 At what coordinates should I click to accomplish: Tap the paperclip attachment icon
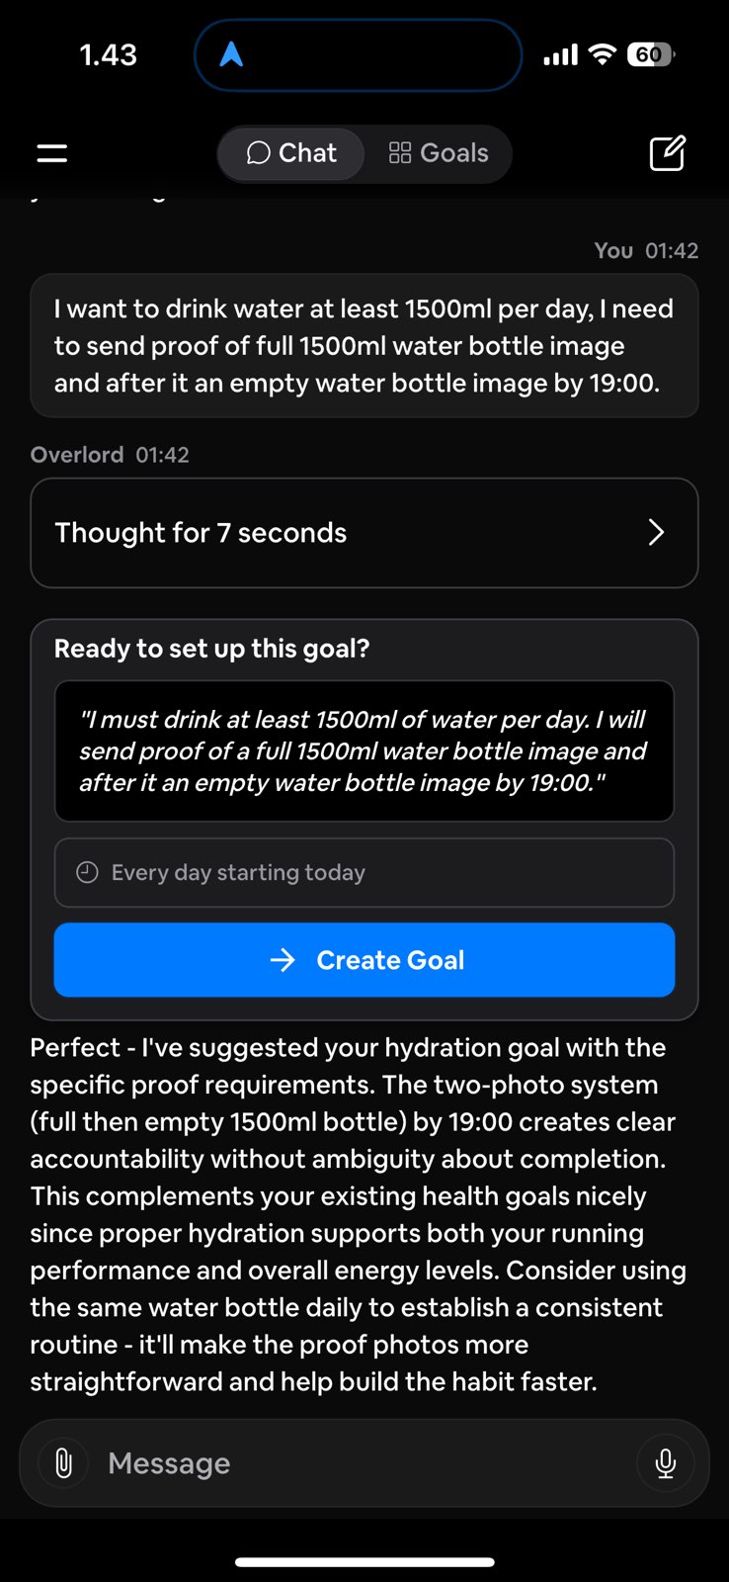click(x=64, y=1462)
